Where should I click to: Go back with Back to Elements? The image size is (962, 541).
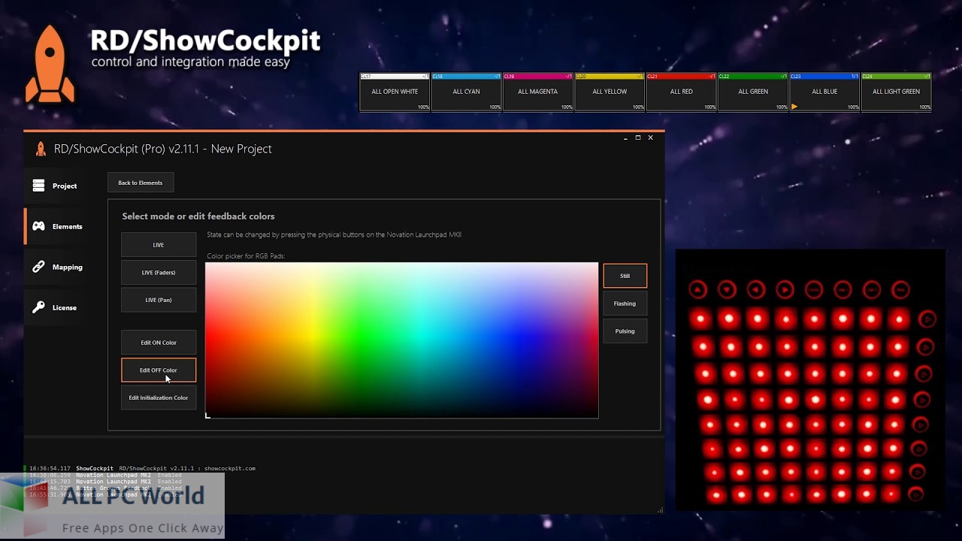point(141,183)
